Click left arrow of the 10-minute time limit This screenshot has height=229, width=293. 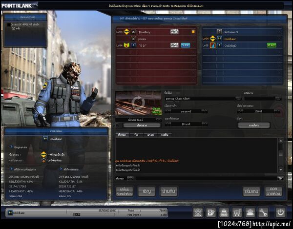(x=168, y=124)
